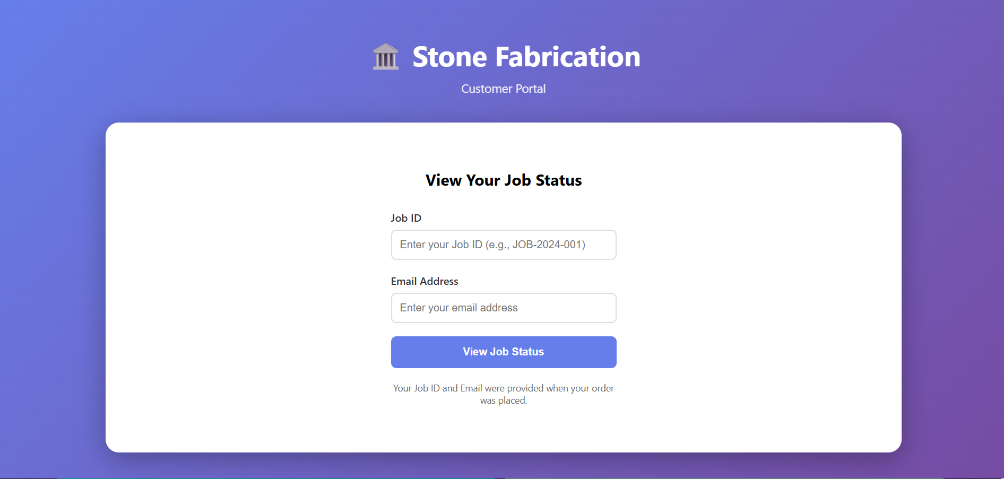Click the Job ID field label
1004x479 pixels.
point(406,218)
